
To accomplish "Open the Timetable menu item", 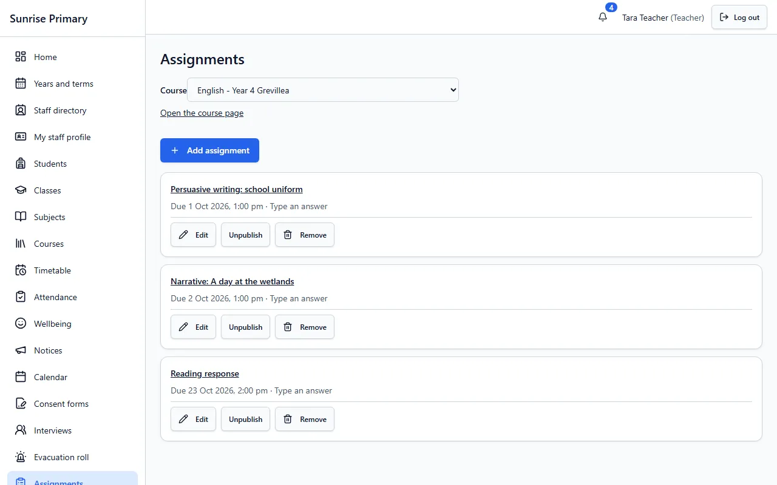I will point(73,270).
